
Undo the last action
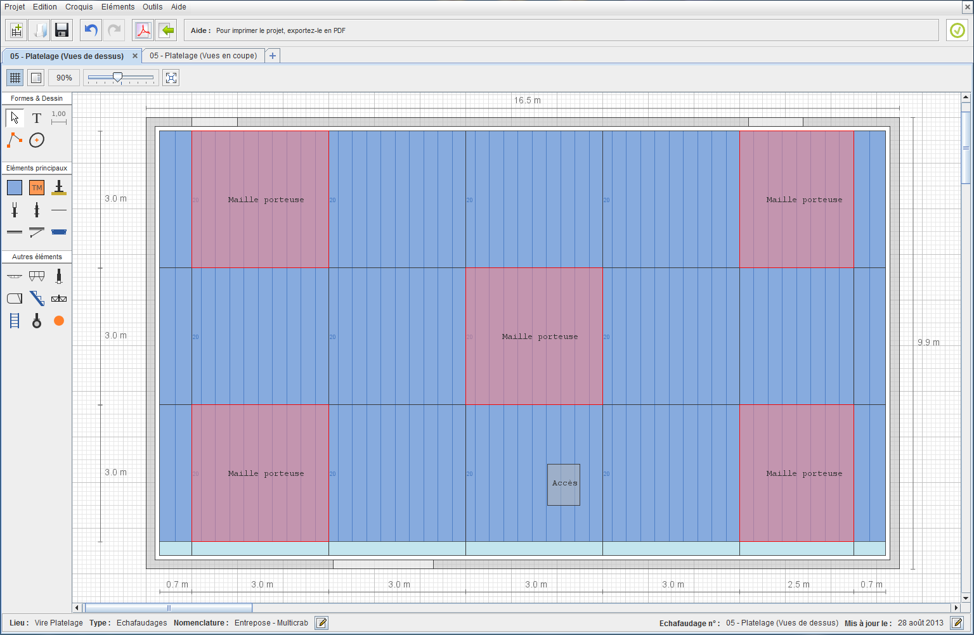pos(91,30)
